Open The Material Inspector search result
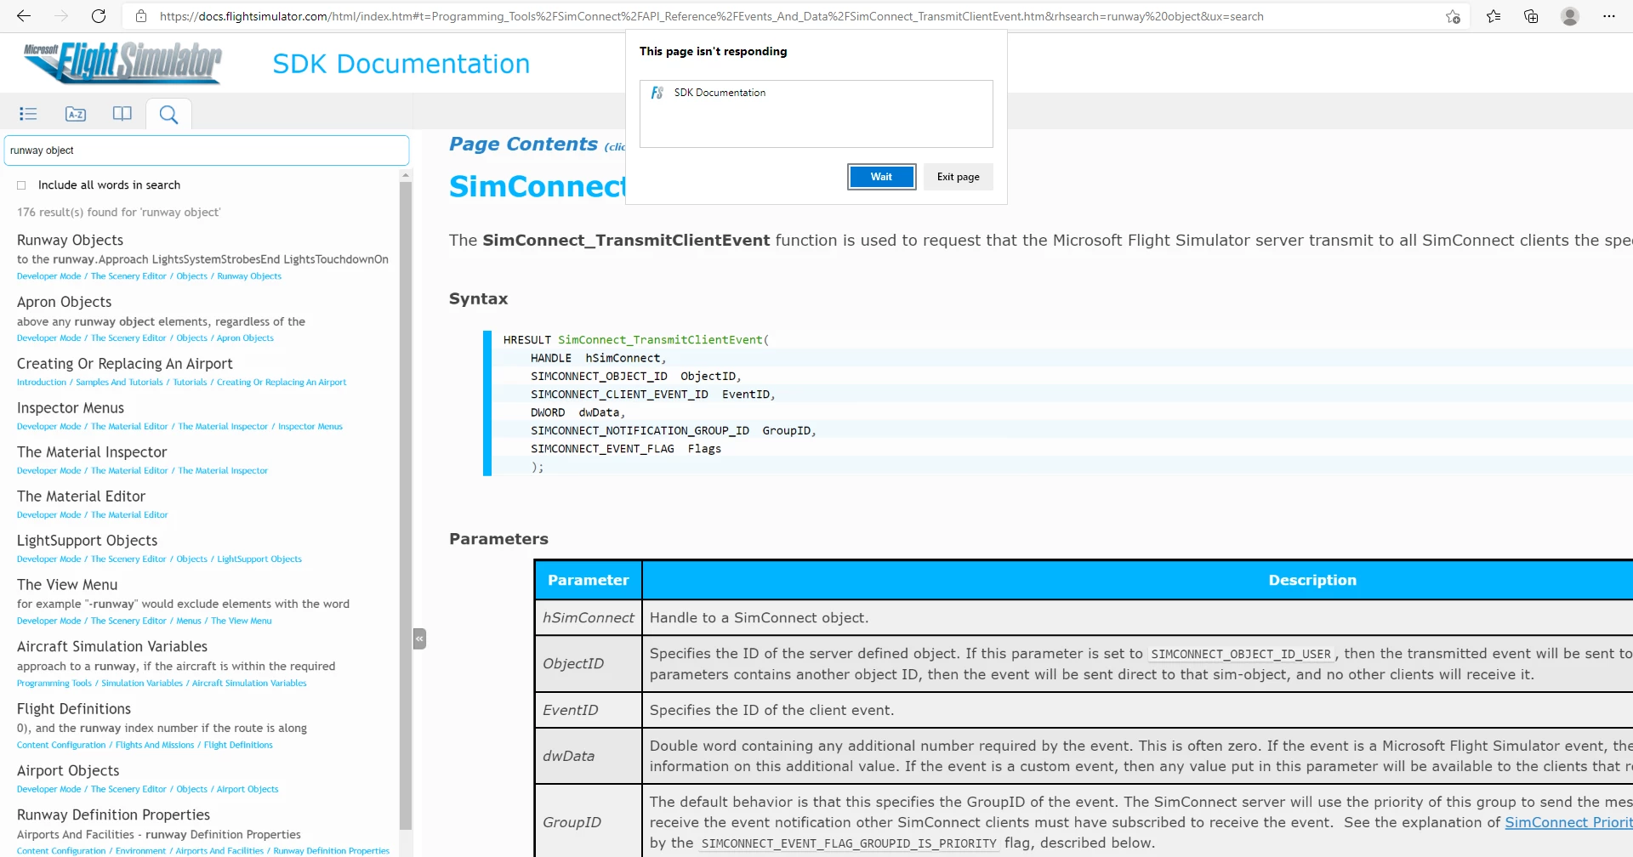This screenshot has height=857, width=1633. click(x=92, y=452)
